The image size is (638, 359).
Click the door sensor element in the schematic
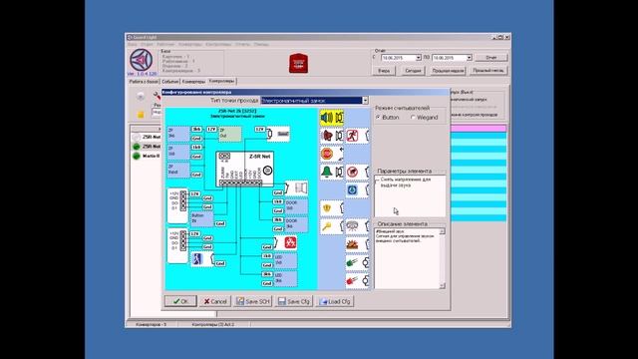(296, 188)
